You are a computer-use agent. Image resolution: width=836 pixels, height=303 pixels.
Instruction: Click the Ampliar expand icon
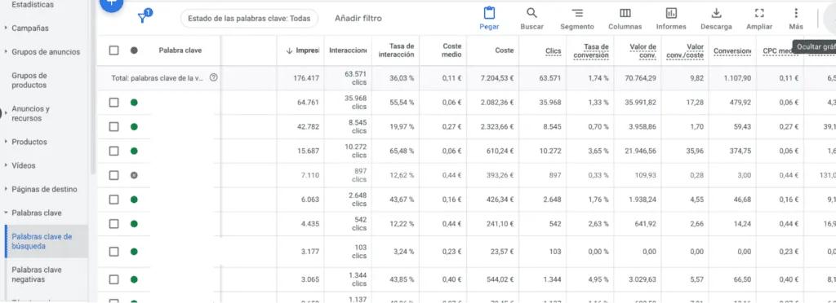759,13
